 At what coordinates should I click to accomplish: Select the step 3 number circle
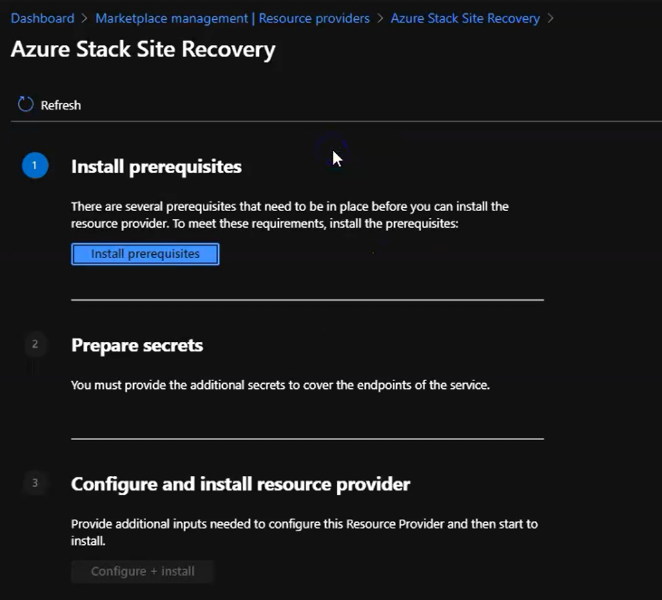(x=35, y=483)
